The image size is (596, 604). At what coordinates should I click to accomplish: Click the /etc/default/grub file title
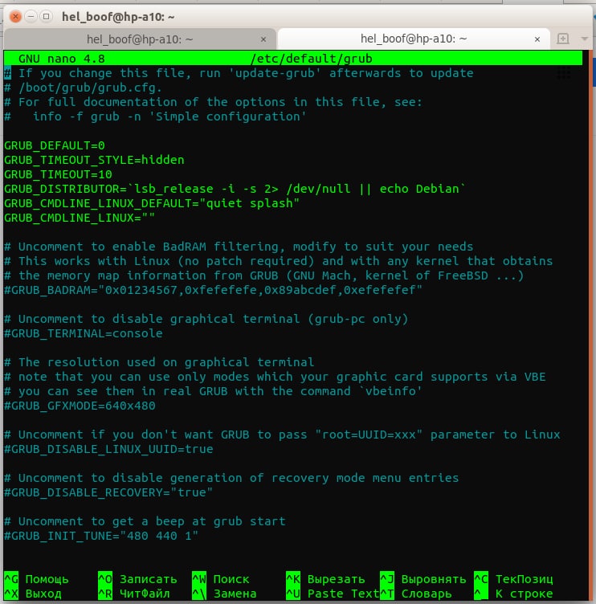[312, 59]
